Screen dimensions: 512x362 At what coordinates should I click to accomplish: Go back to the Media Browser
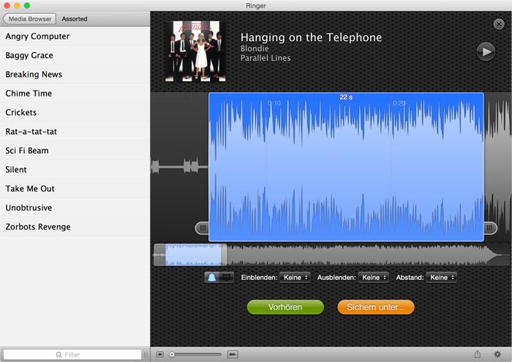pyautogui.click(x=29, y=19)
